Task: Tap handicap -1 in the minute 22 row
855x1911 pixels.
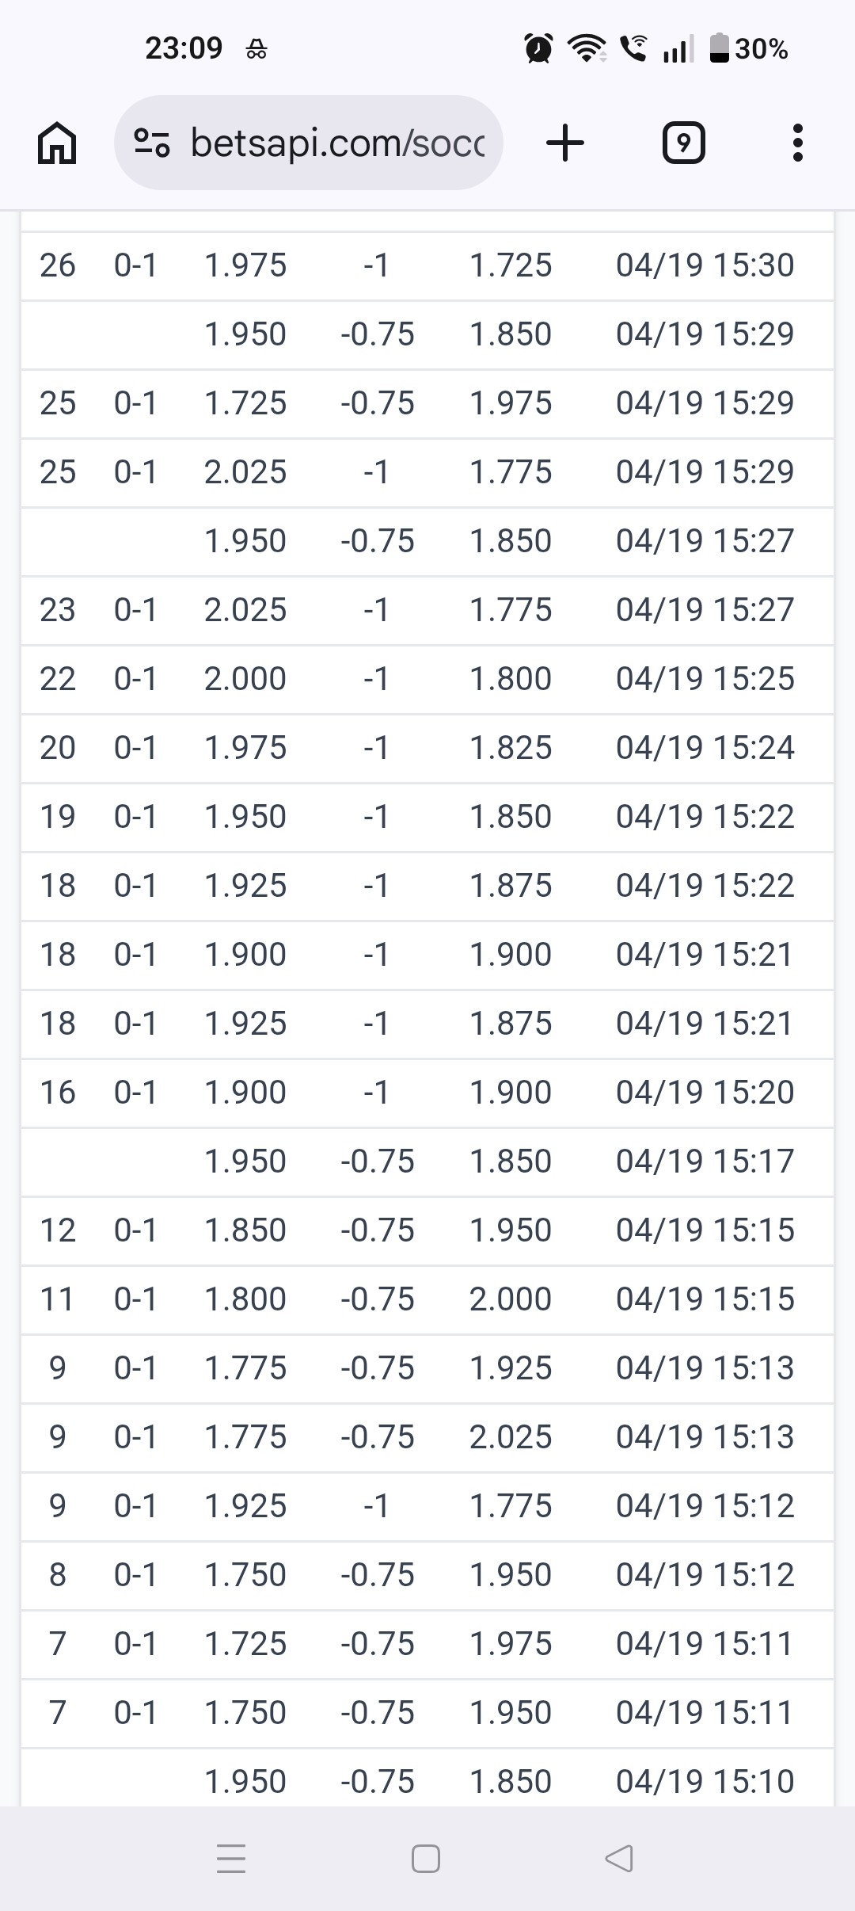Action: (377, 679)
